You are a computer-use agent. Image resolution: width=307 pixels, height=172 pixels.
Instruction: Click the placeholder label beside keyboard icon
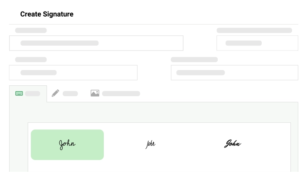32,94
